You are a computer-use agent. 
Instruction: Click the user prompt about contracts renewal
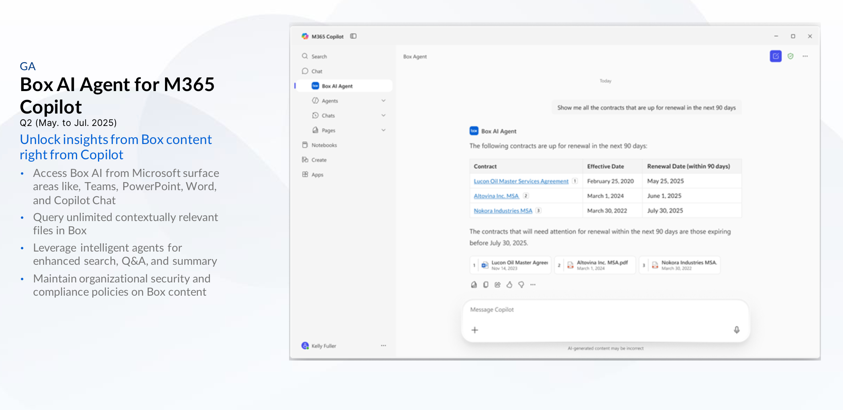[x=646, y=108]
